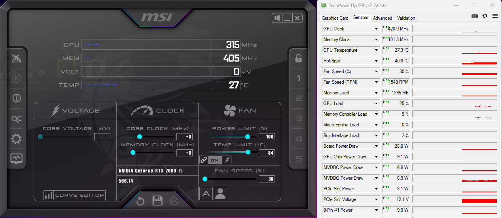The width and height of the screenshot is (502, 218).
Task: Click the driver version 566.14 text
Action: pos(126,181)
